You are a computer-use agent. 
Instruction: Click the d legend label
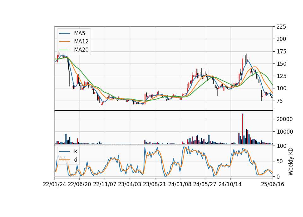pos(76,160)
